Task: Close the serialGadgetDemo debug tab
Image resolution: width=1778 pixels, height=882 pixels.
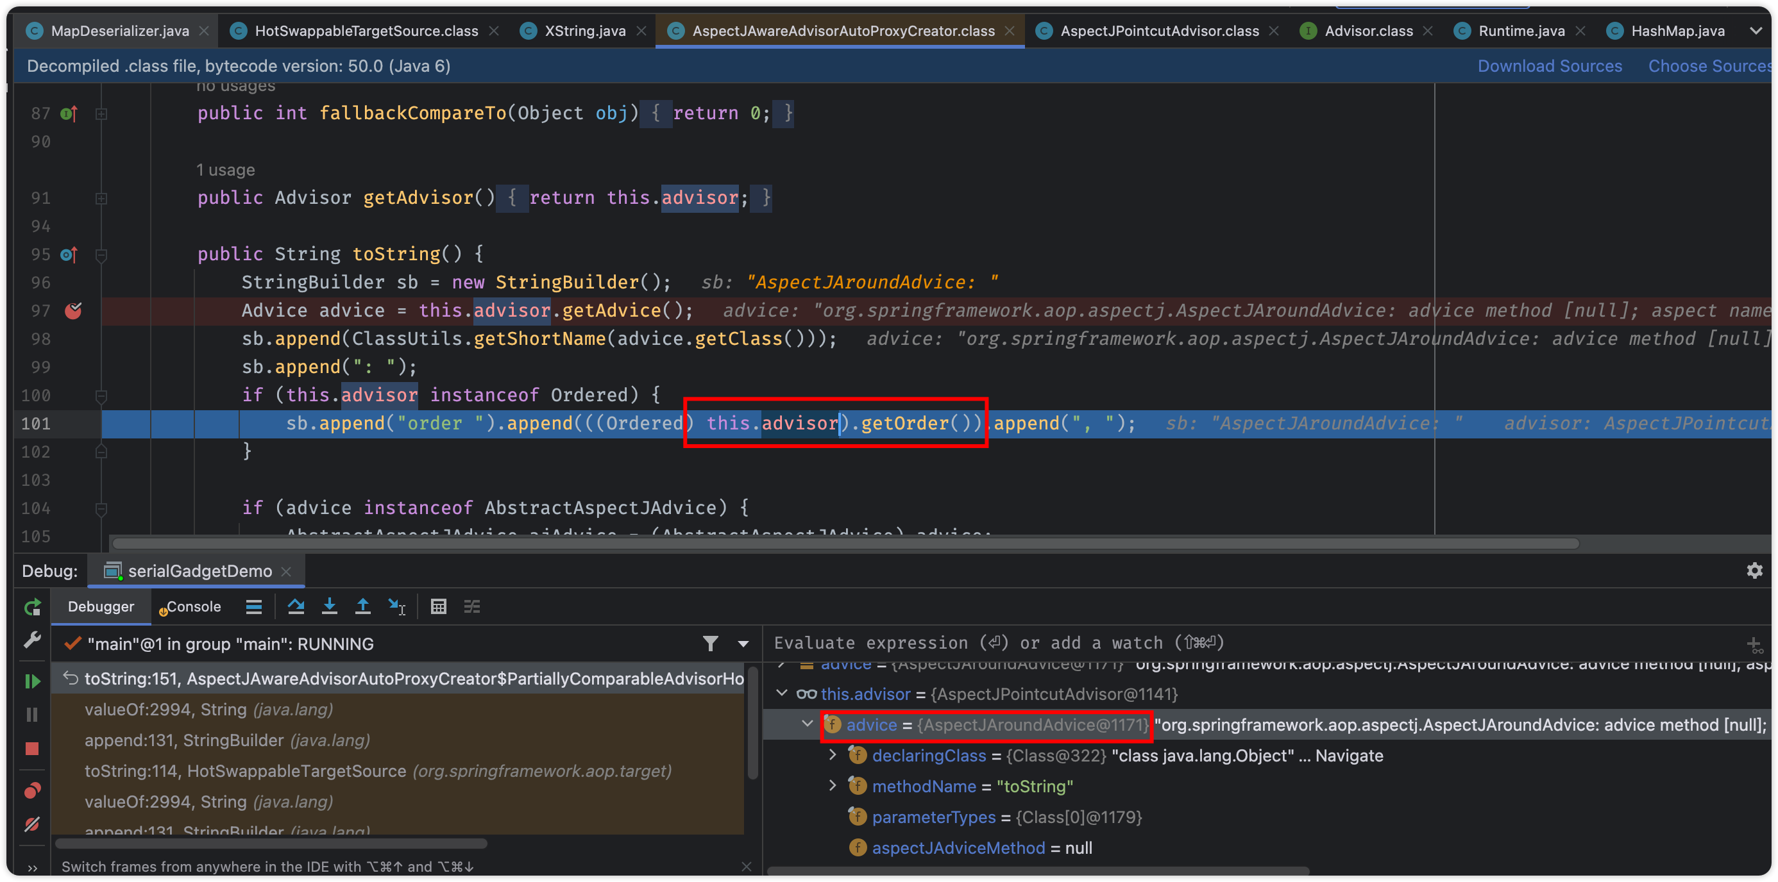Action: tap(287, 572)
